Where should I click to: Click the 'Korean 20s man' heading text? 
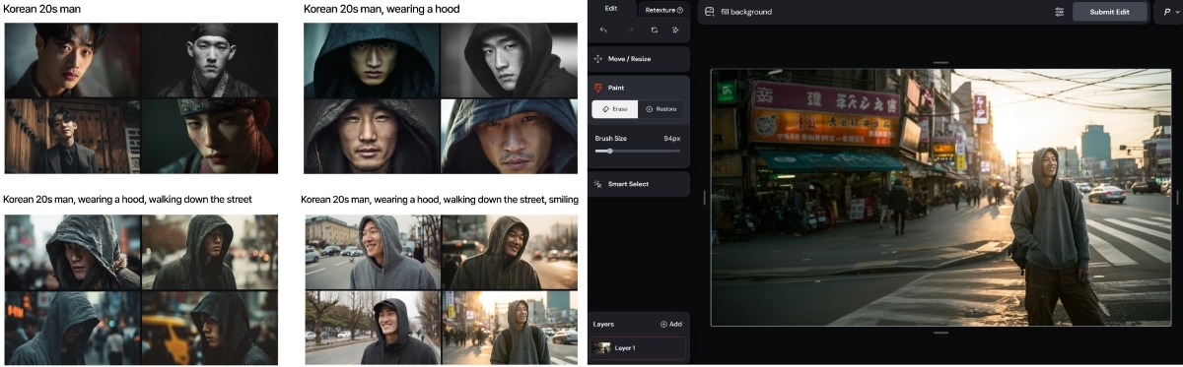[42, 10]
